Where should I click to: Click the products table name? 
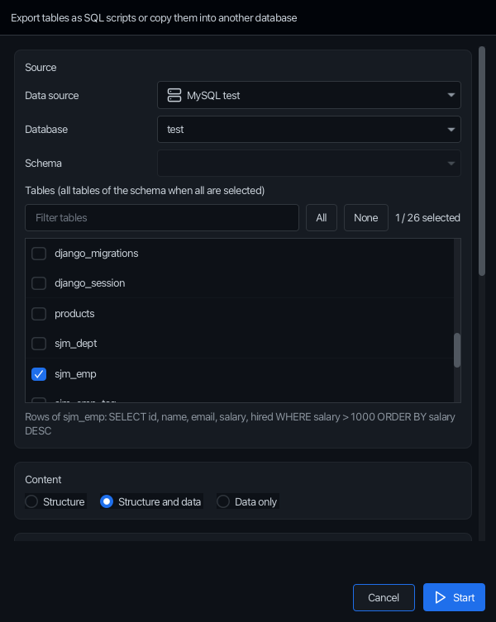[74, 314]
